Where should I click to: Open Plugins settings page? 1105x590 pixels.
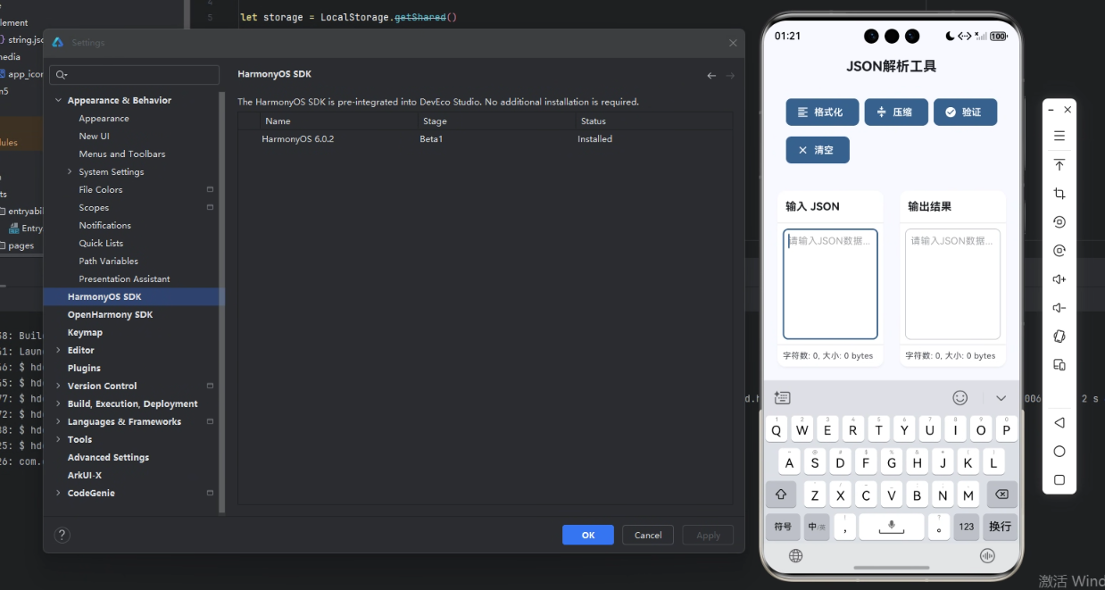click(x=84, y=368)
